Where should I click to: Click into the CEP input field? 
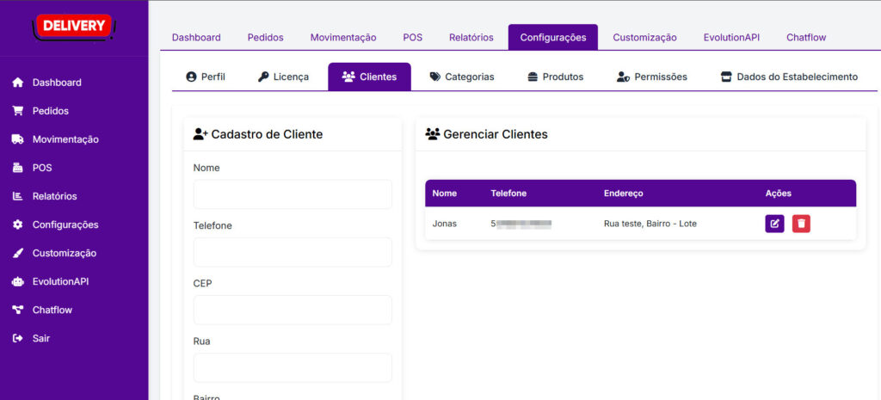293,311
